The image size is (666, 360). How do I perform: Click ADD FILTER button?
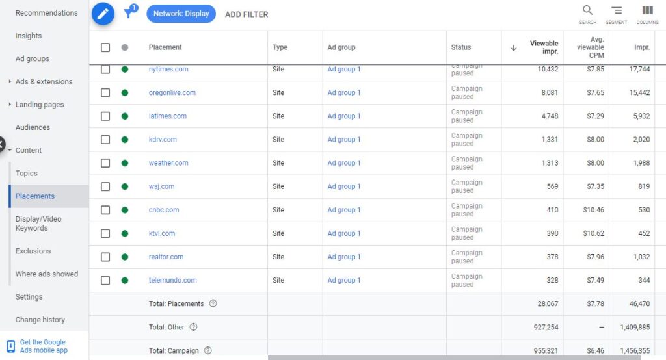tap(246, 14)
